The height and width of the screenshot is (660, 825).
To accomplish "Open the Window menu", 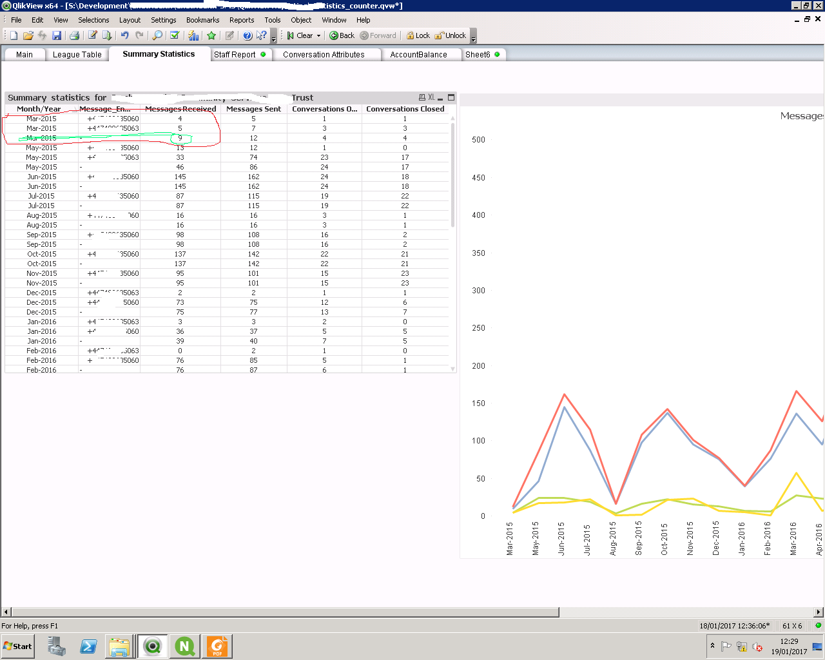I will pos(334,20).
